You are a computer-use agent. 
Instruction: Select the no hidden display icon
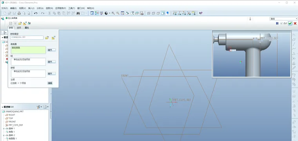[x=158, y=13]
